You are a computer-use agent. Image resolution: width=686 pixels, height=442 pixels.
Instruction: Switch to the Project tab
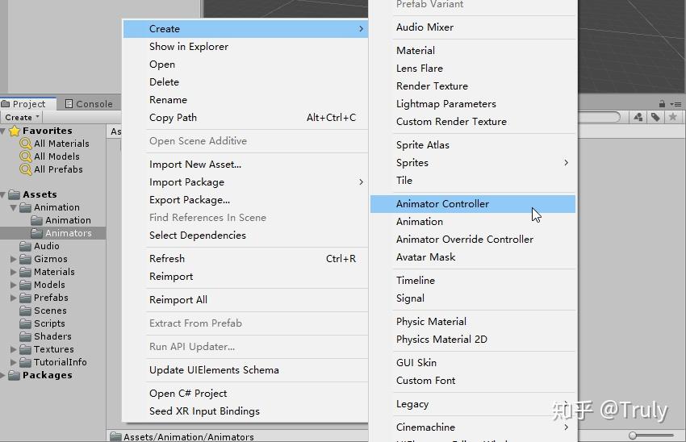tap(28, 104)
